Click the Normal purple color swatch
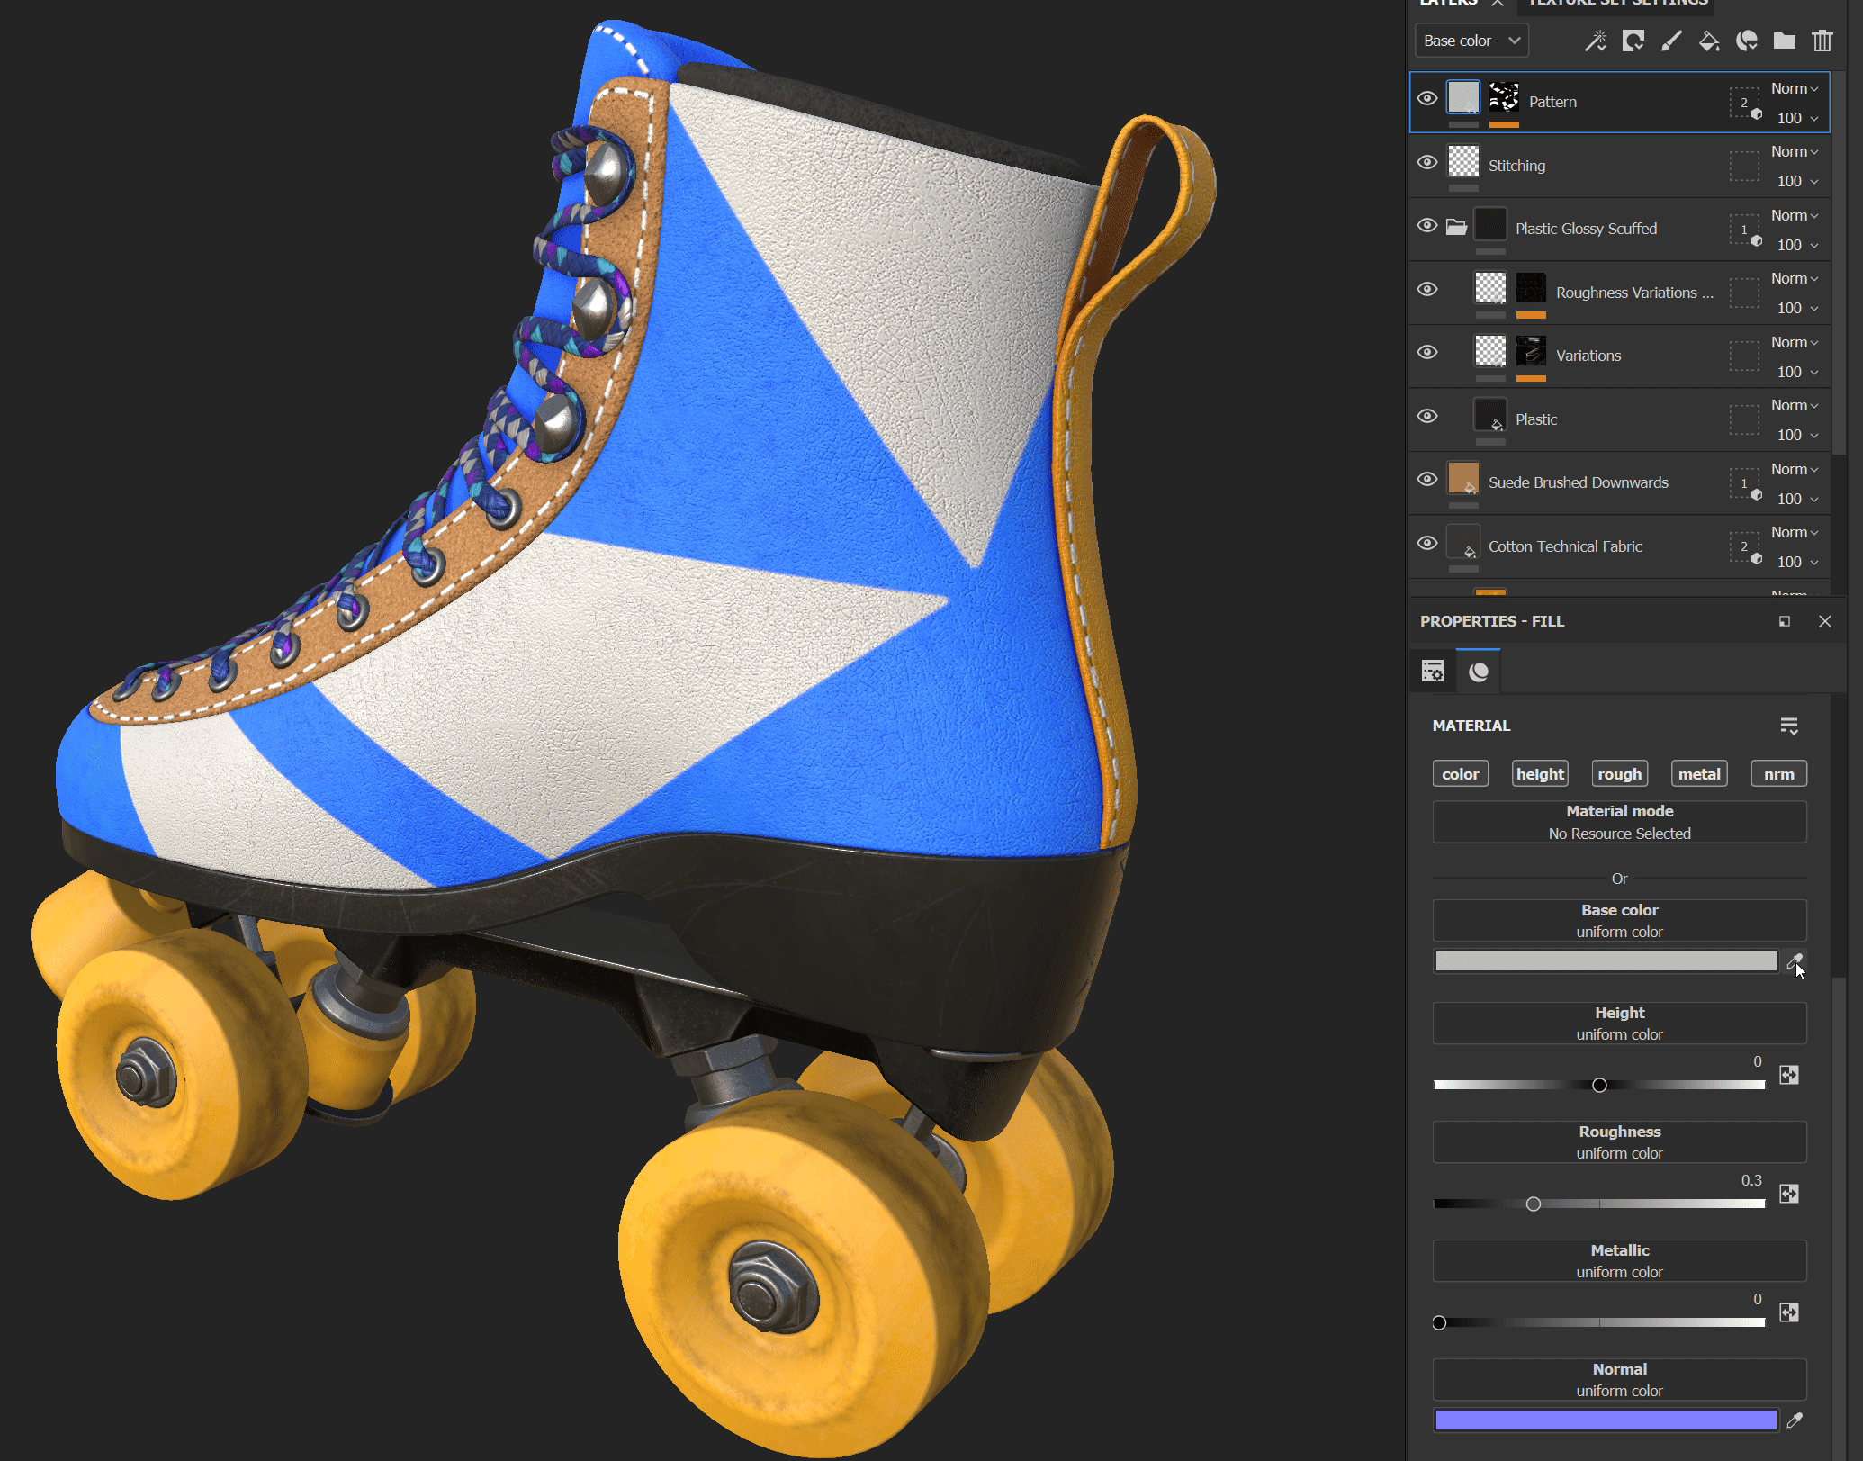 1606,1420
